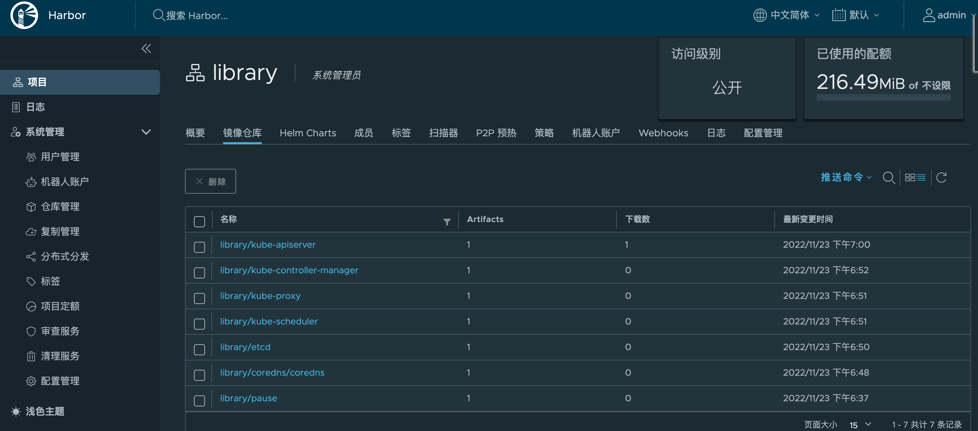Sort by the Artifacts column header

point(485,219)
